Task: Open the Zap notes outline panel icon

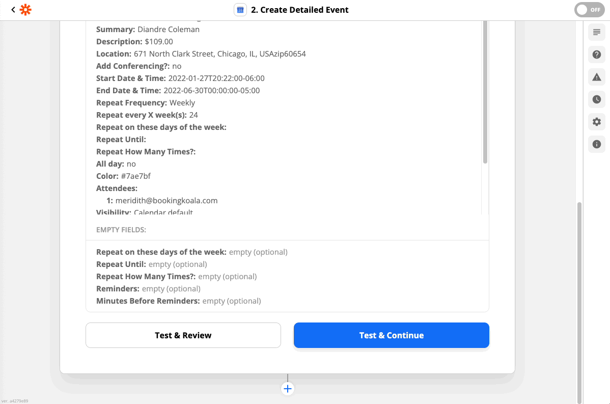Action: click(x=597, y=32)
